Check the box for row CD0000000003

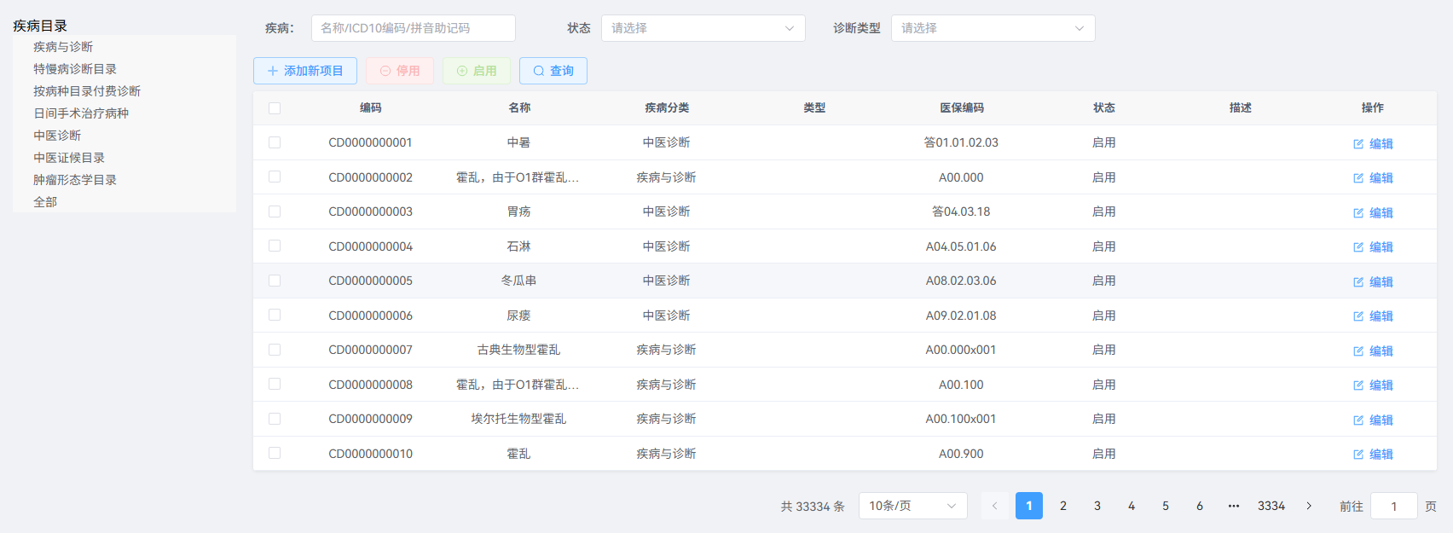point(275,211)
